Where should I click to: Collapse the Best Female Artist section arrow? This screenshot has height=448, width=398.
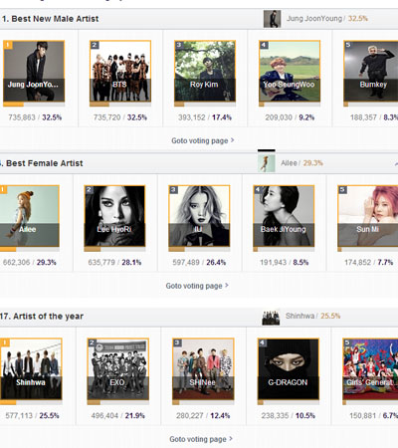(396, 163)
